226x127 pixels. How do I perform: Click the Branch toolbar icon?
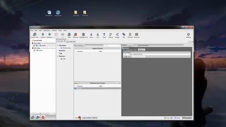coord(111,35)
